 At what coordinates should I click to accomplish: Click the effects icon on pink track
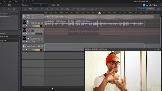(x=42, y=23)
